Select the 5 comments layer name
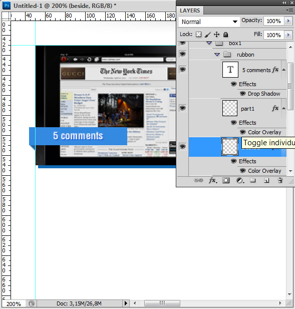The width and height of the screenshot is (295, 309). point(256,70)
